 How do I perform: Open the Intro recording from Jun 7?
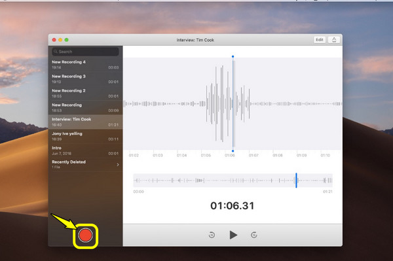(85, 150)
